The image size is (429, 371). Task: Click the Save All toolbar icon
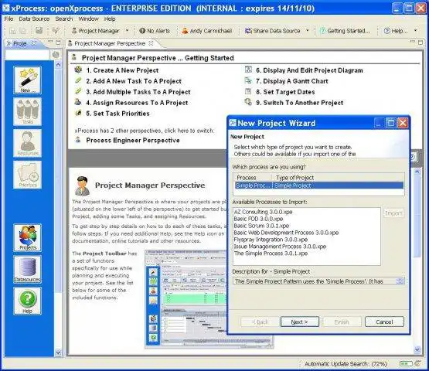point(23,31)
